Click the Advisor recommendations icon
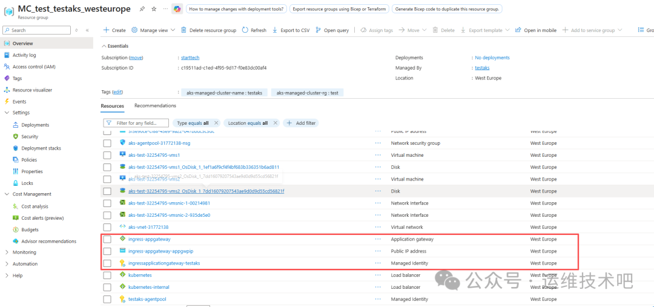 [x=16, y=241]
